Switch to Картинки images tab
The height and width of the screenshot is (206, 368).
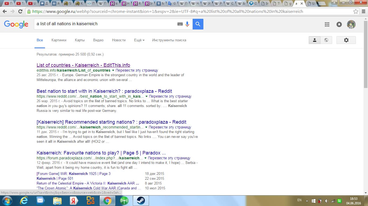click(x=59, y=40)
